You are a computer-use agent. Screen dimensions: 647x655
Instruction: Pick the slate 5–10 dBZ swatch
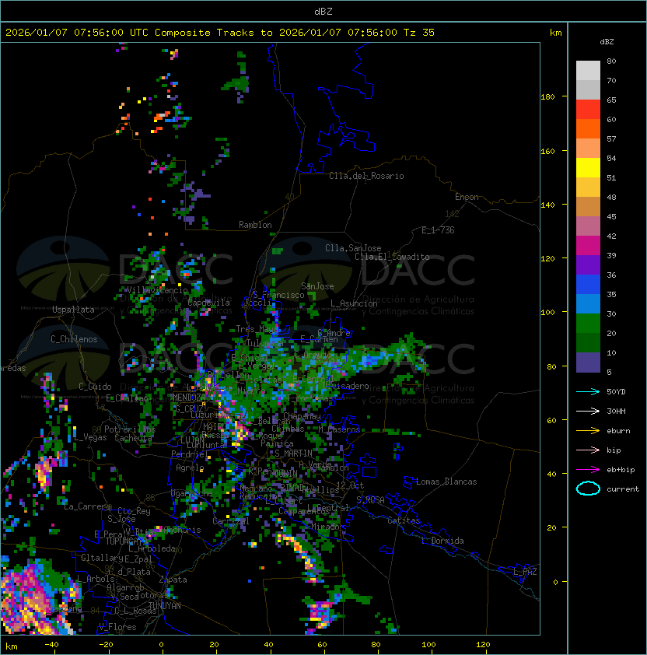(588, 363)
